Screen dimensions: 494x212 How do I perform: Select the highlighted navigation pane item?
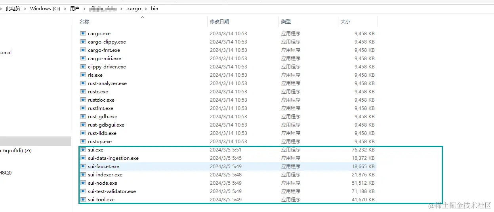click(x=36, y=141)
